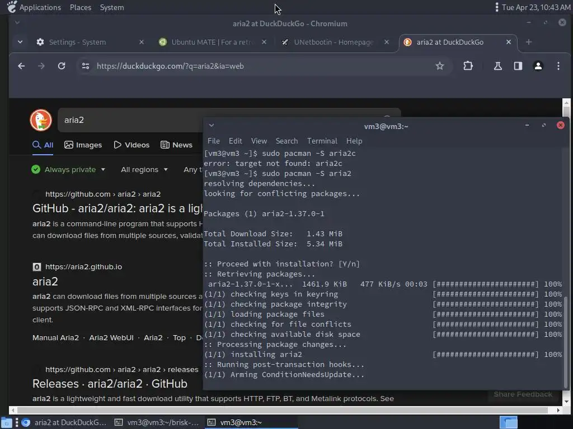Open the MATE Applications menu logo
573x429 pixels.
12,7
